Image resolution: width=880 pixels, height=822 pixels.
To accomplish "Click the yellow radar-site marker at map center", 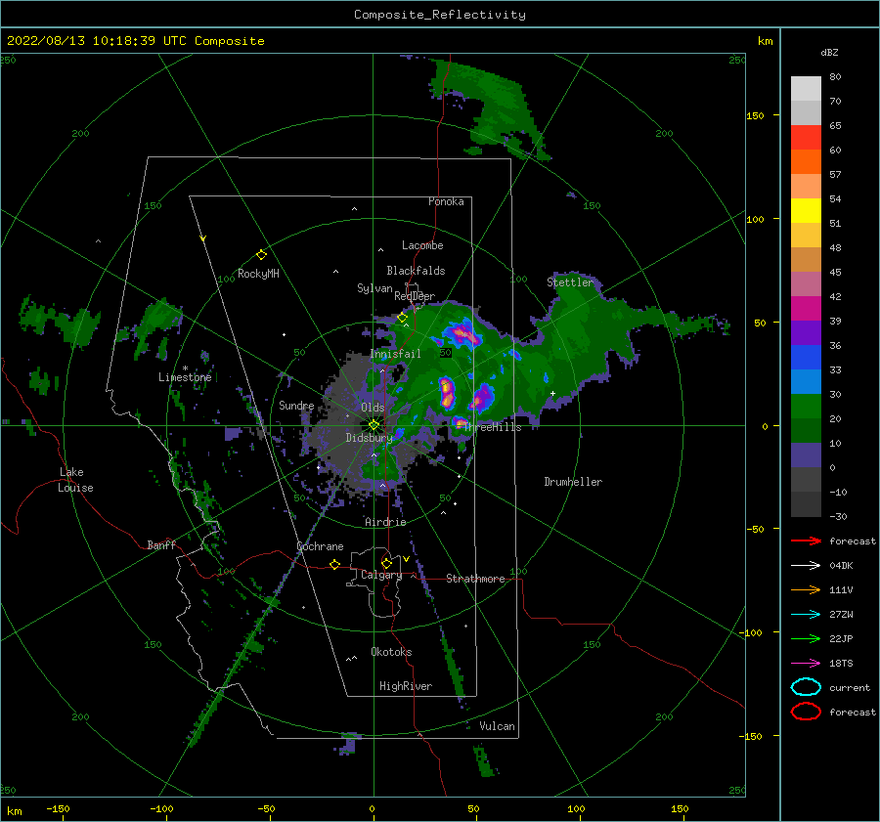I will 374,425.
